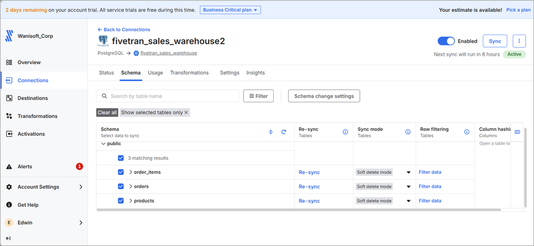The image size is (534, 246).
Task: Click Re-sync for the products table
Action: click(x=309, y=201)
